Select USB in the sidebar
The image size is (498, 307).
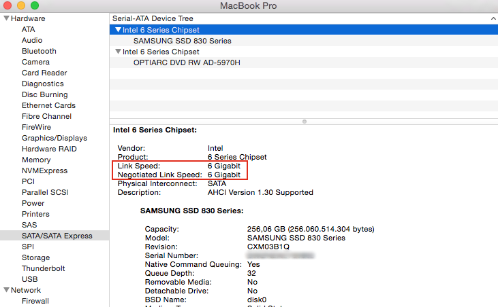[x=30, y=279]
